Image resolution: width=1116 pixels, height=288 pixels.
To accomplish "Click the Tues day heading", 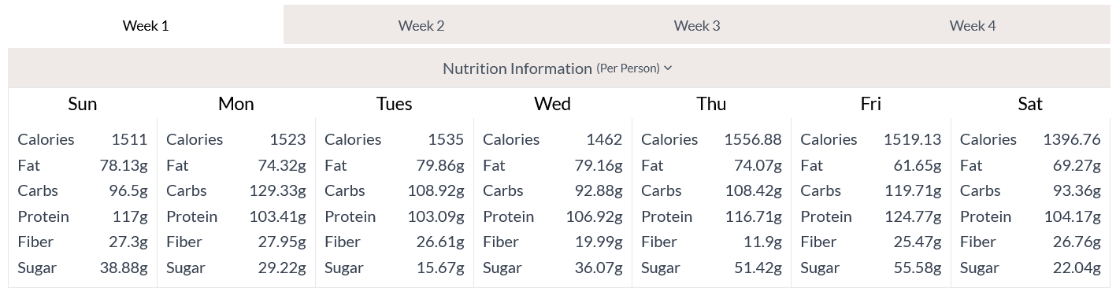I will pos(394,104).
